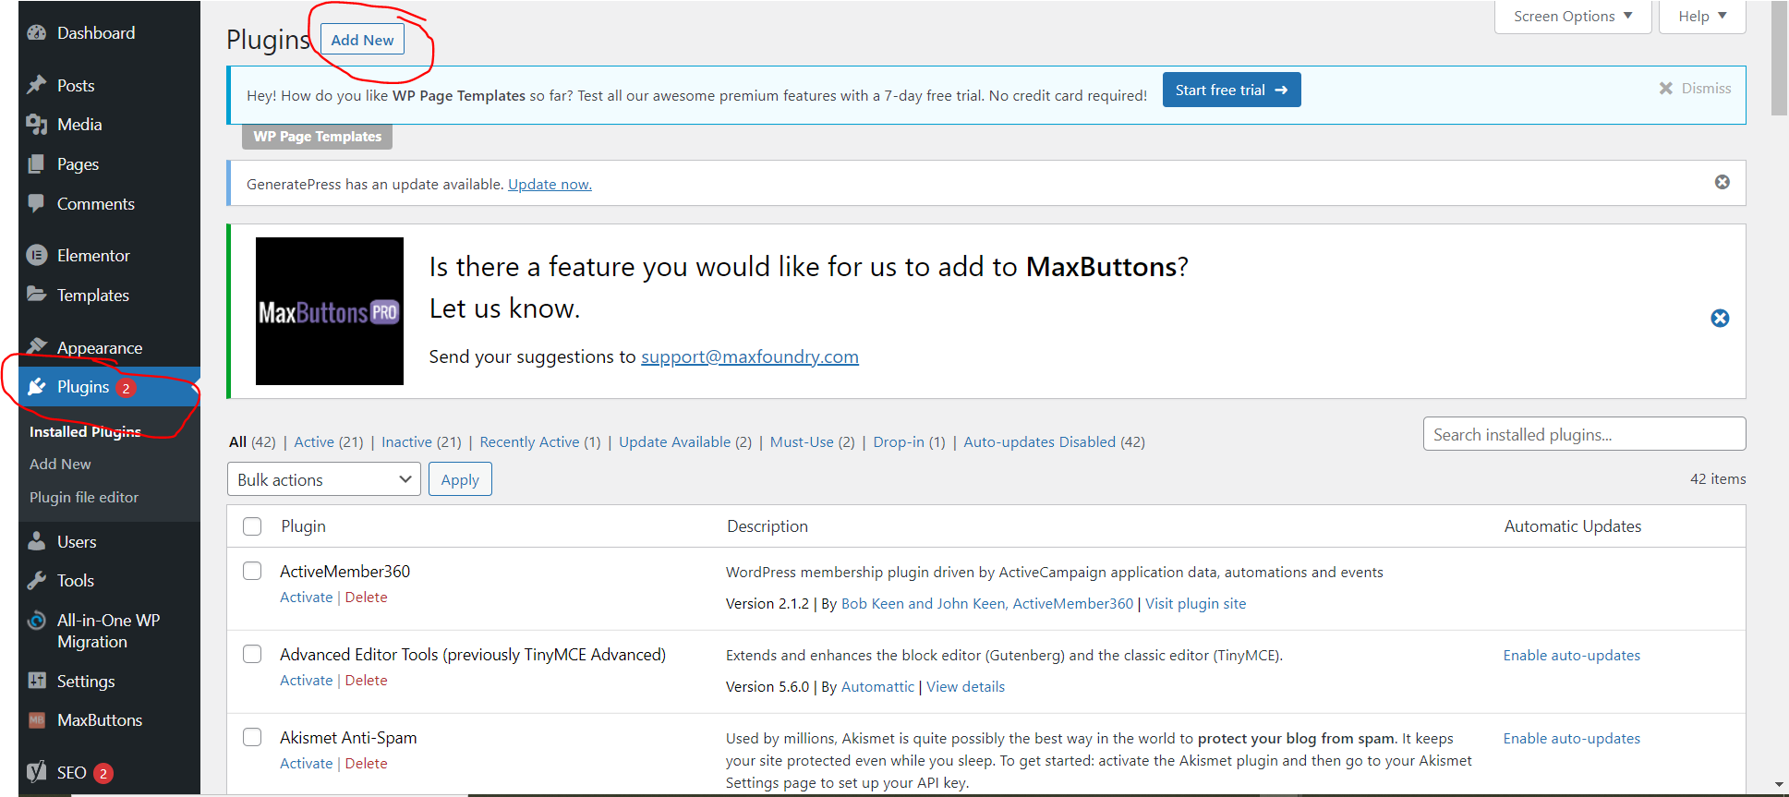
Task: Filter plugins by Inactive
Action: (406, 442)
